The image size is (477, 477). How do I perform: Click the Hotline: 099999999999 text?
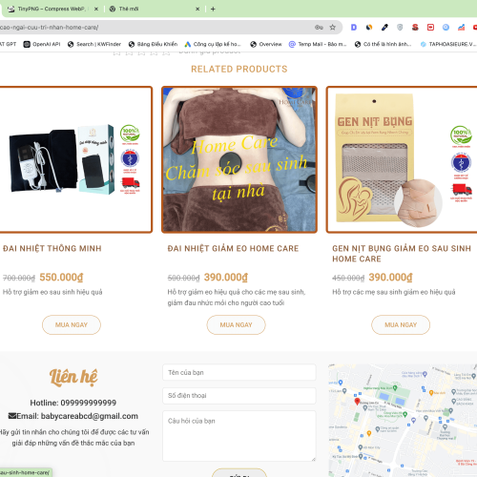tap(73, 403)
